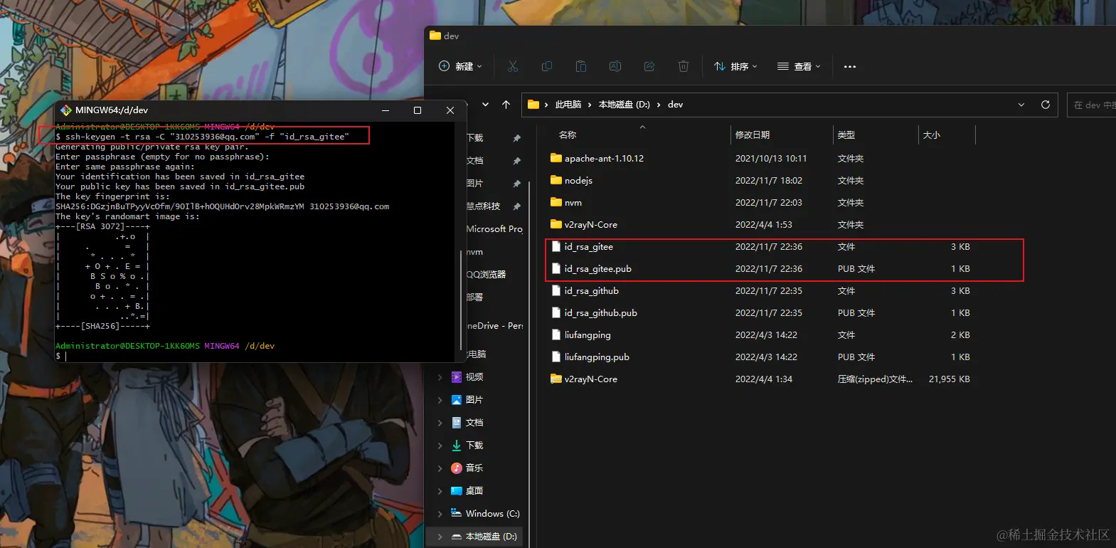
Task: Click the 视频 video icon in navigation tree
Action: tap(457, 377)
